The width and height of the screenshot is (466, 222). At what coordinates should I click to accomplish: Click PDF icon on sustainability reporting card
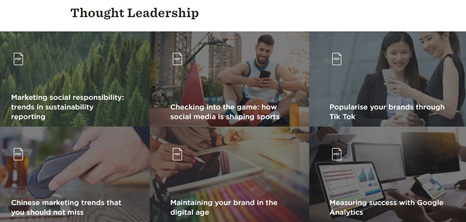tap(18, 59)
